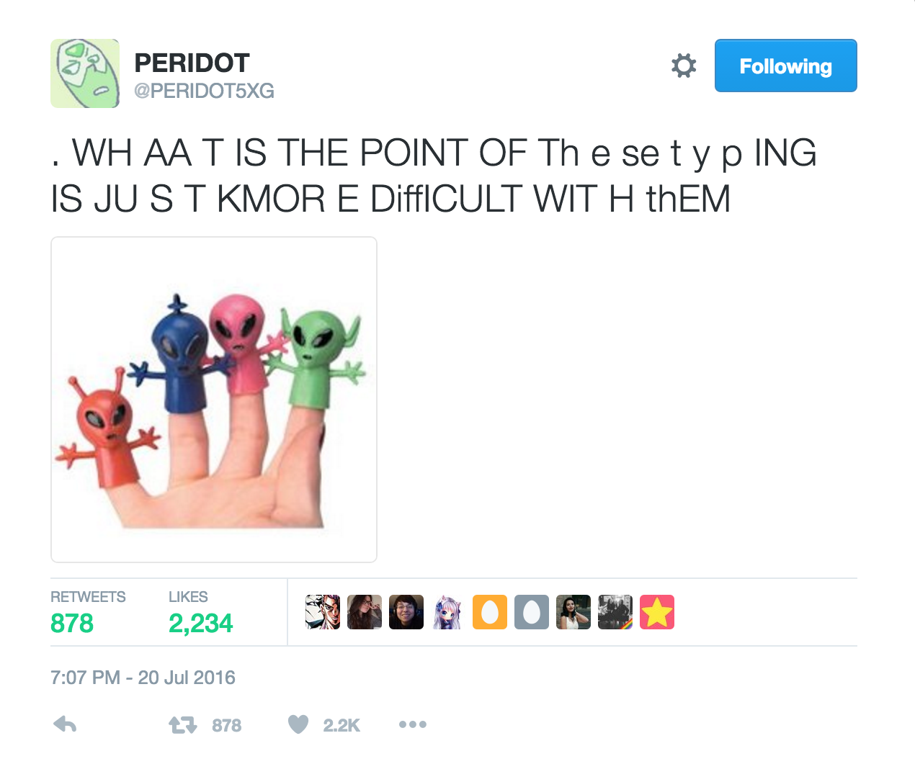Open PERIDOT's green profile avatar

pyautogui.click(x=85, y=73)
